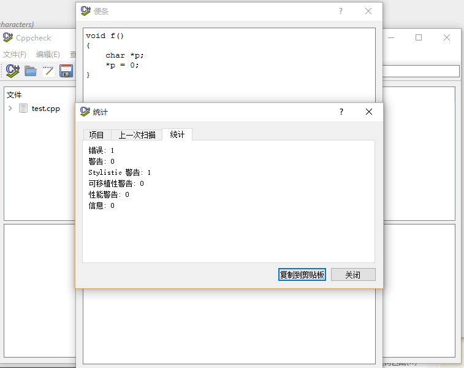
Task: Select the 统计 tab
Action: (177, 134)
